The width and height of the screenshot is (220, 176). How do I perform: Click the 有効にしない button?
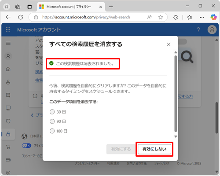click(x=154, y=149)
